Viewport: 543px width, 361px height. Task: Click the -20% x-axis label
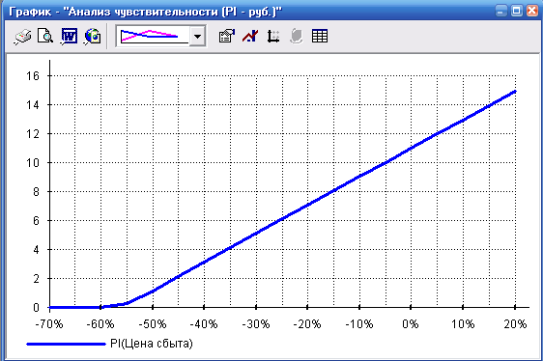(x=307, y=324)
